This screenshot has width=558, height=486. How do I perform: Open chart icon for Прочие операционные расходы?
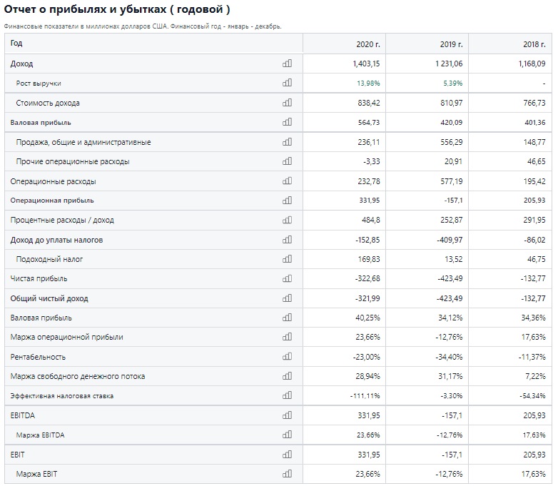[287, 161]
